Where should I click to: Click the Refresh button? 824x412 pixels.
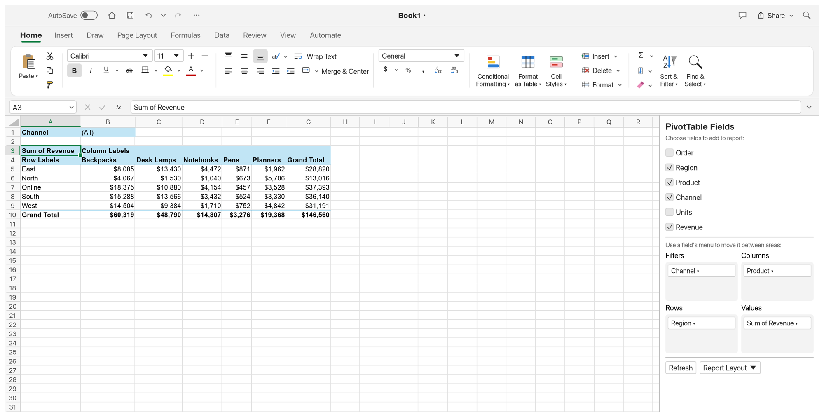pyautogui.click(x=681, y=368)
